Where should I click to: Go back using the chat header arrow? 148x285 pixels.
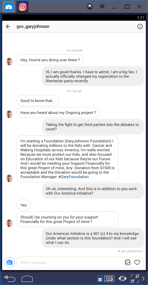pyautogui.click(x=8, y=27)
